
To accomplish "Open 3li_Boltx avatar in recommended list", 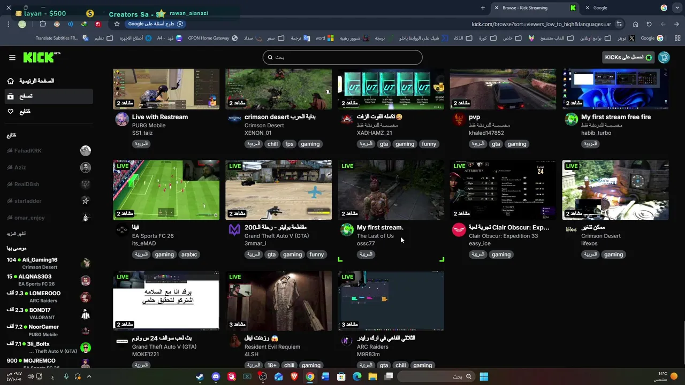I will click(x=85, y=348).
